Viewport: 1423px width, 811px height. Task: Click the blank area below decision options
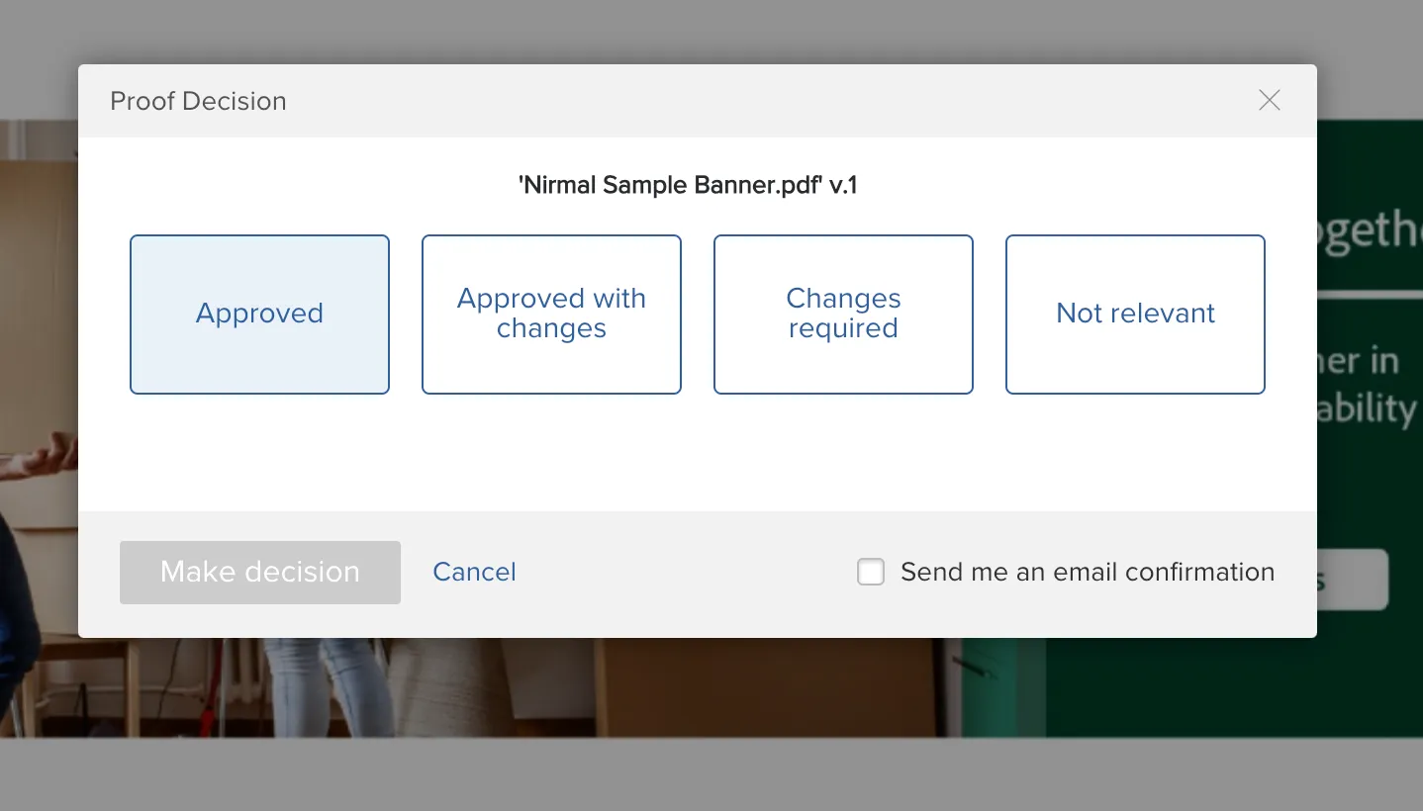[698, 452]
